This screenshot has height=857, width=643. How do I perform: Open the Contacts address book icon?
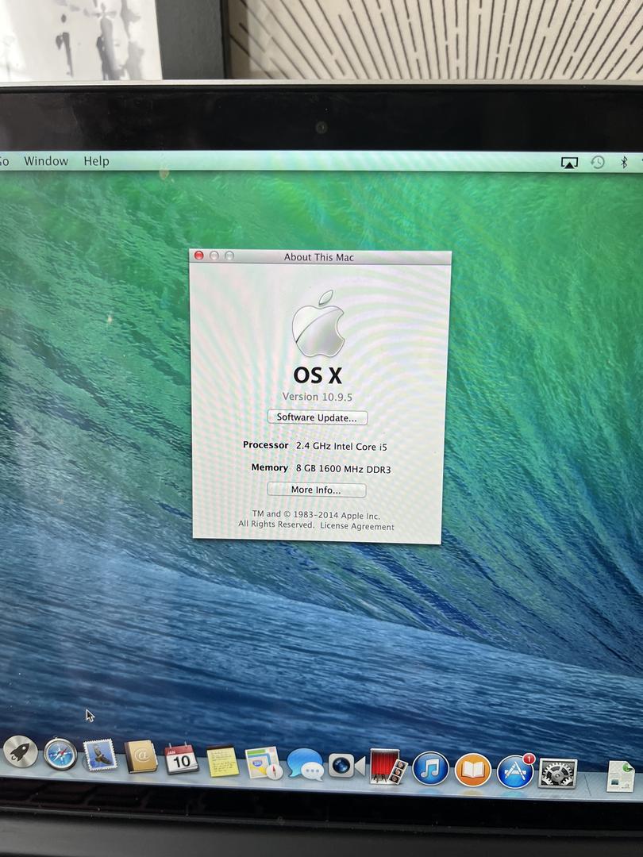[x=141, y=757]
